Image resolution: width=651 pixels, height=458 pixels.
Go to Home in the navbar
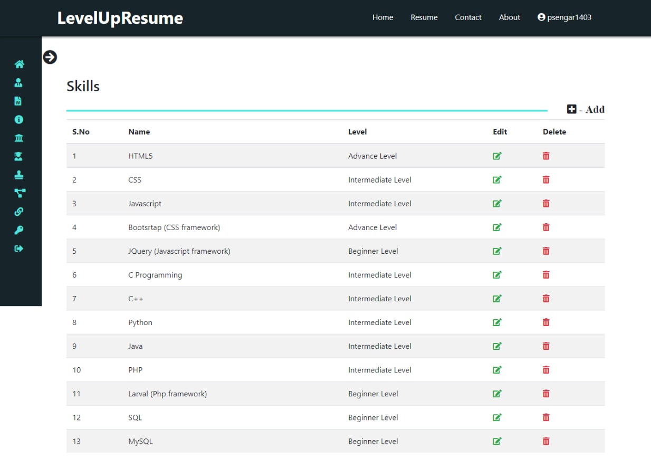382,17
